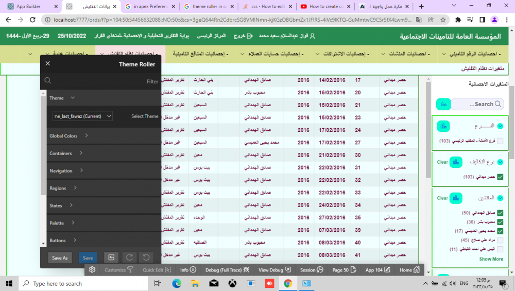Click the Save As button
515x291 pixels.
[60, 258]
